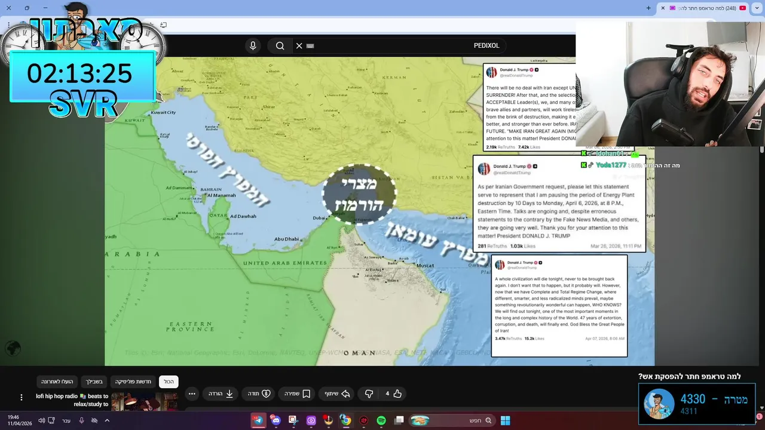Image resolution: width=765 pixels, height=430 pixels.
Task: Open options menu for lofi video
Action: (22, 397)
